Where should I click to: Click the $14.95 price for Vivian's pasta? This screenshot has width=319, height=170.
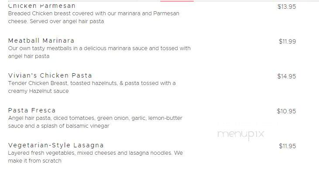[x=286, y=76]
